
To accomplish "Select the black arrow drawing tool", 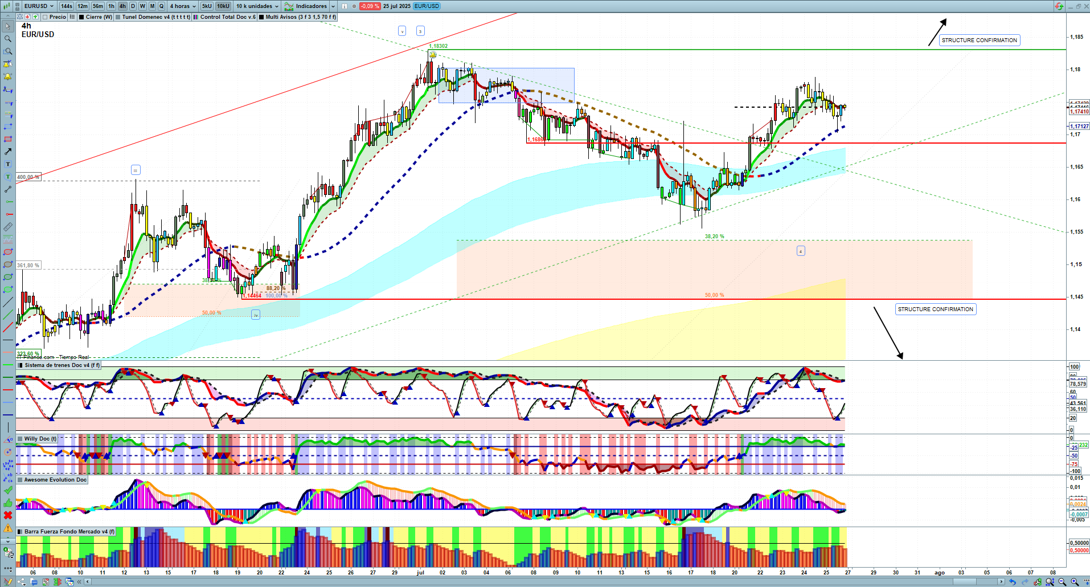I will click(8, 152).
